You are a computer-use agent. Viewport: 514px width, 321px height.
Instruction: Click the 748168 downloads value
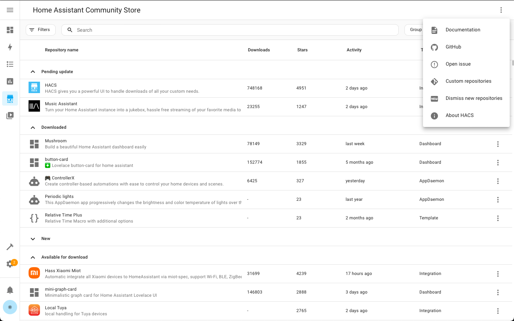255,88
